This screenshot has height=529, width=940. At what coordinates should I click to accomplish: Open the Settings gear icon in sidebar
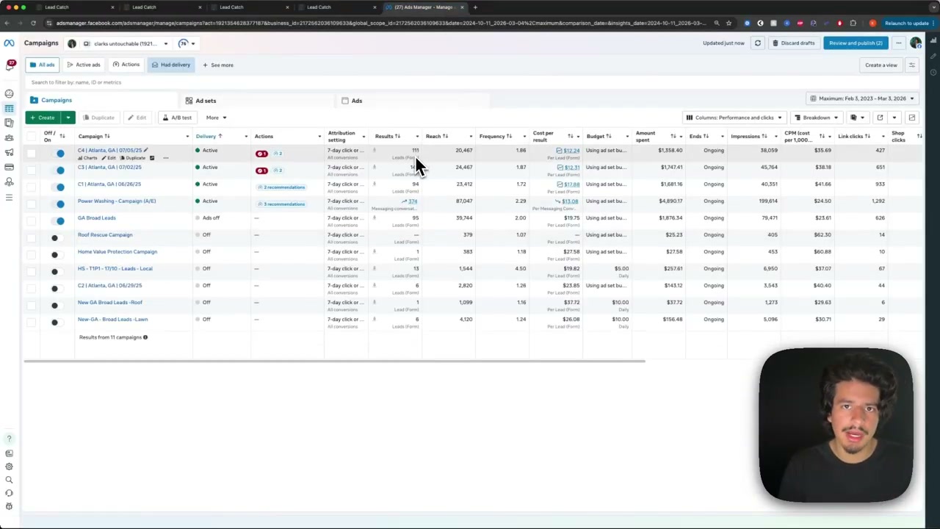tap(9, 467)
